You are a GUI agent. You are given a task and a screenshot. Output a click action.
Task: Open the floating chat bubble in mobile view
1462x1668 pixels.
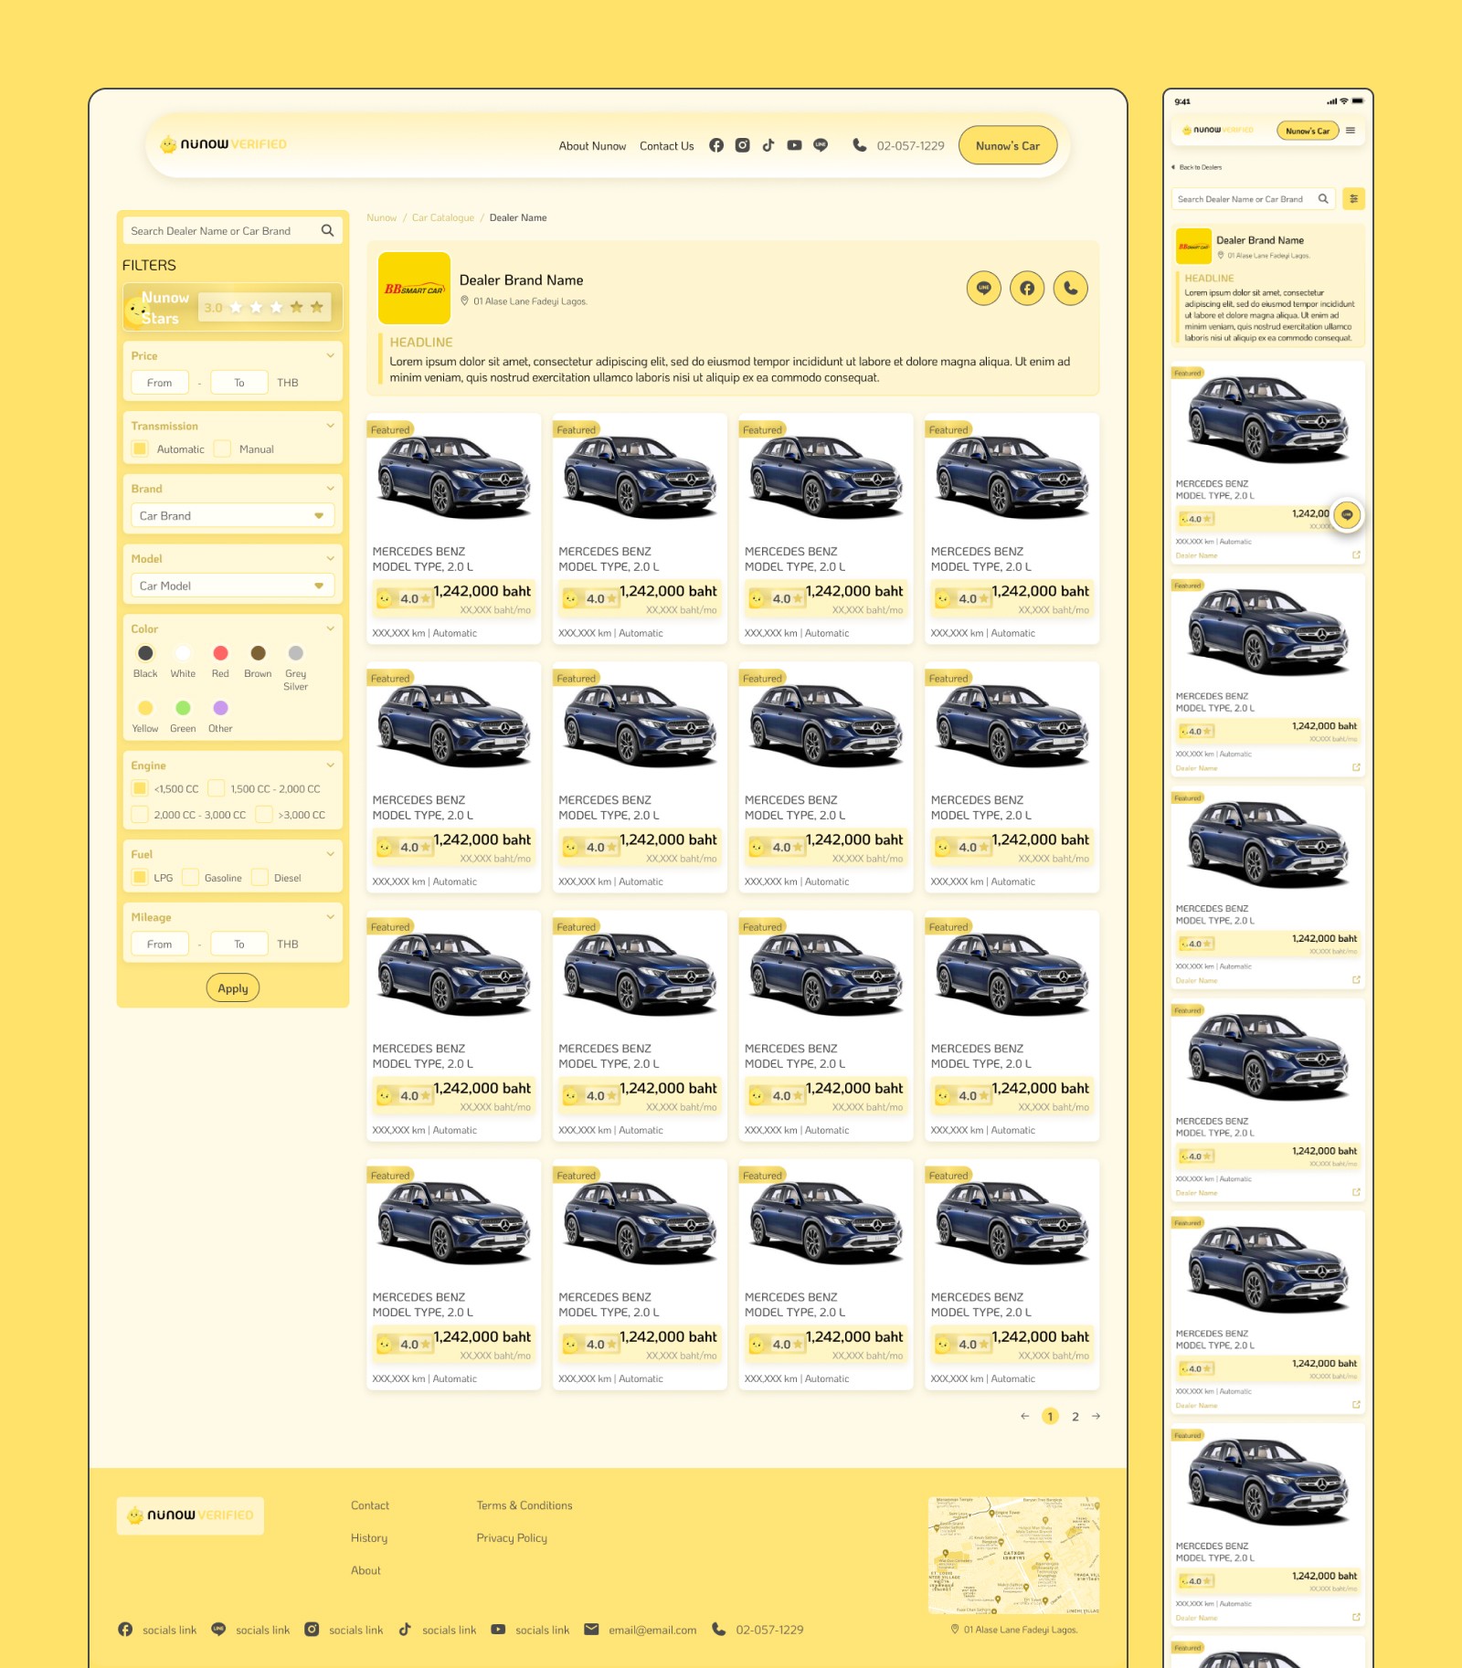(x=1347, y=515)
